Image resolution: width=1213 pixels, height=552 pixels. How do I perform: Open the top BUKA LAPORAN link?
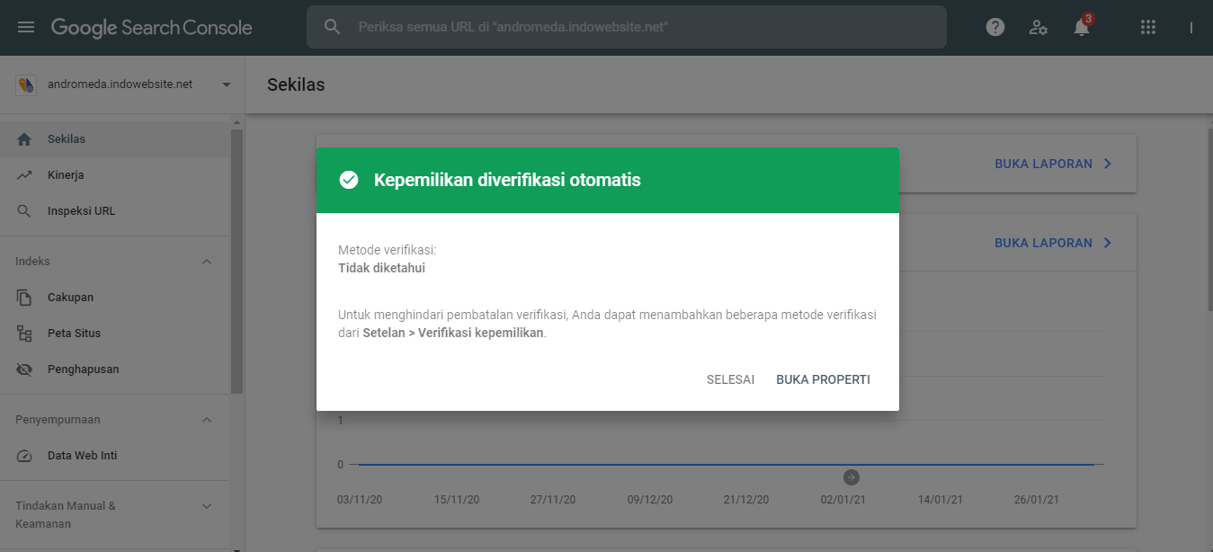(x=1052, y=163)
